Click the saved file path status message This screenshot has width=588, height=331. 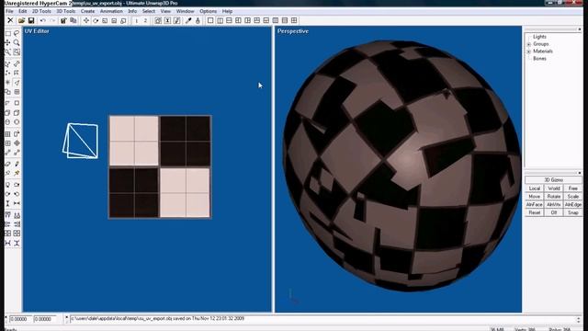[x=157, y=319]
